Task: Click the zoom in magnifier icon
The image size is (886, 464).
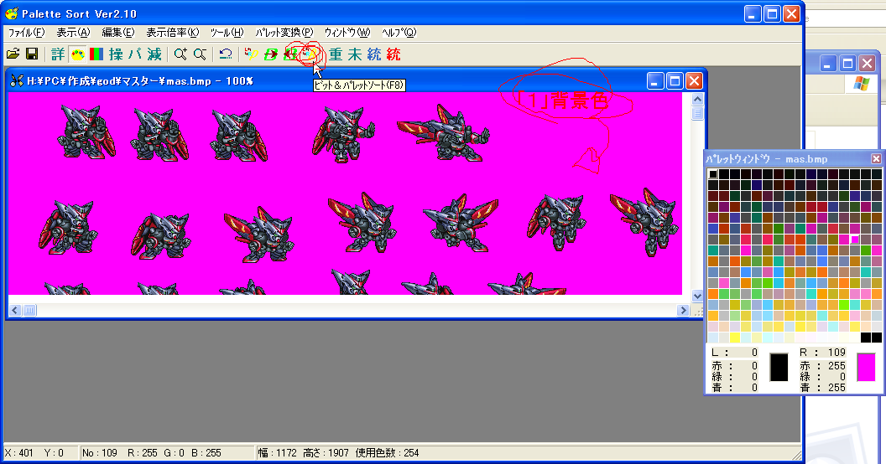Action: tap(180, 54)
